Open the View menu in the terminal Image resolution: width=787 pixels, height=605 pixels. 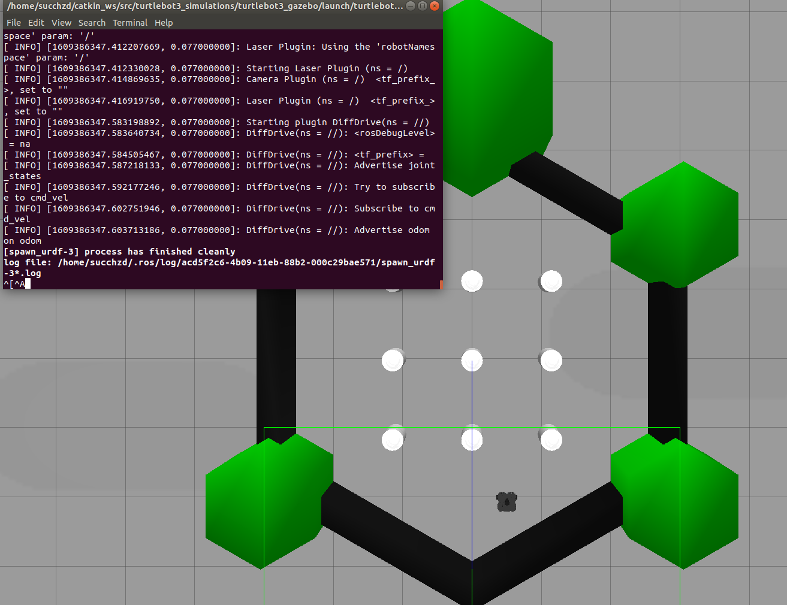[x=61, y=23]
